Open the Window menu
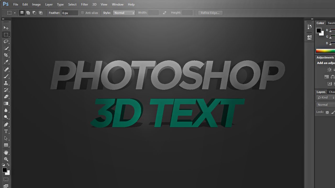 pos(118,4)
